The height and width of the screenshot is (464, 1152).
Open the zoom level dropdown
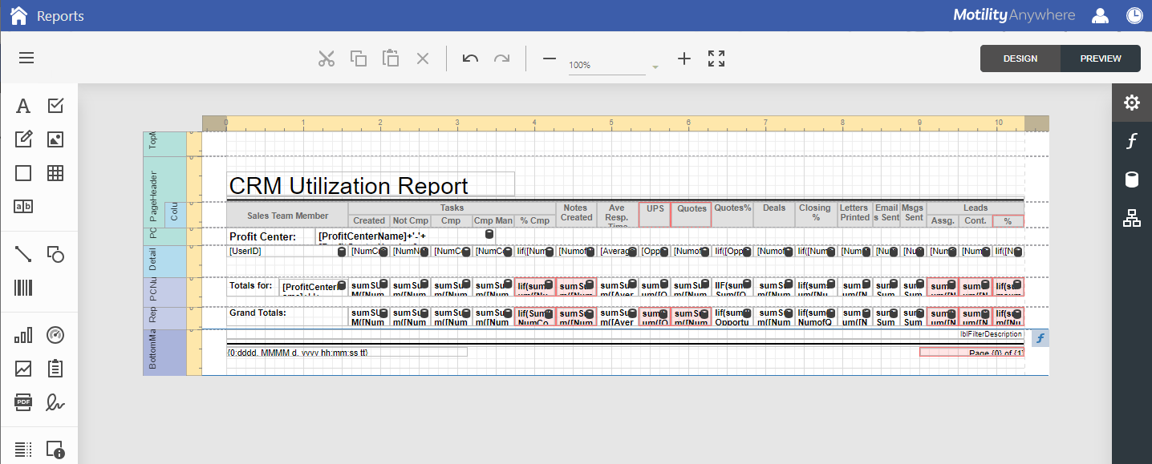point(655,65)
